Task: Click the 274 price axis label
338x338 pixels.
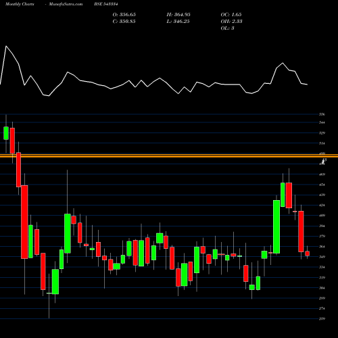Action: (x=322, y=308)
